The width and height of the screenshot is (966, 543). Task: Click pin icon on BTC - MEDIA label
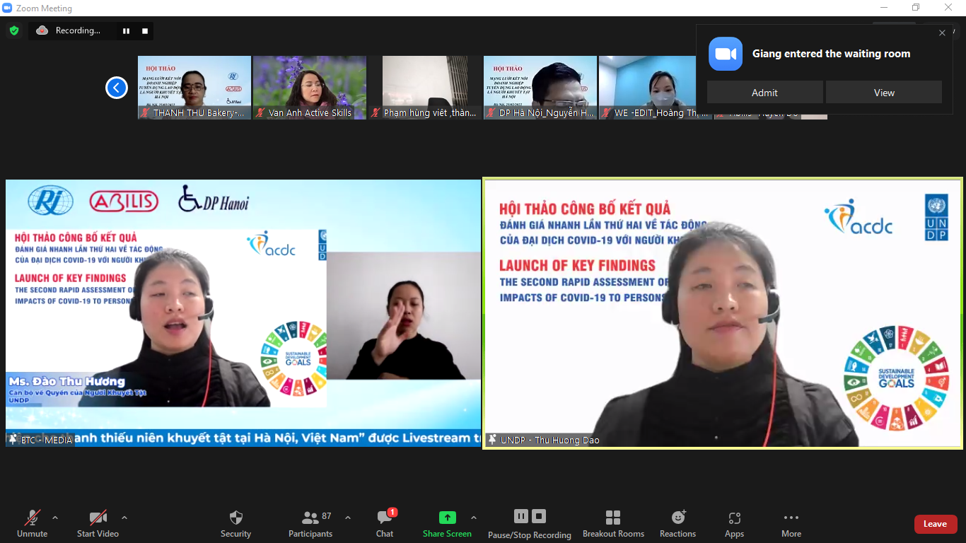tap(13, 440)
